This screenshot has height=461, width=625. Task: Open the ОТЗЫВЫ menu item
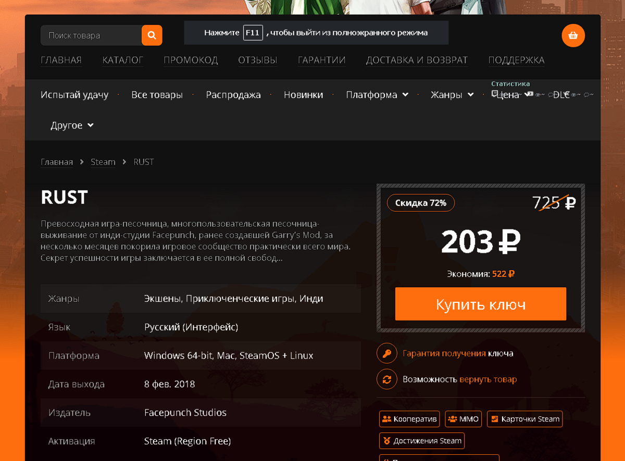258,60
